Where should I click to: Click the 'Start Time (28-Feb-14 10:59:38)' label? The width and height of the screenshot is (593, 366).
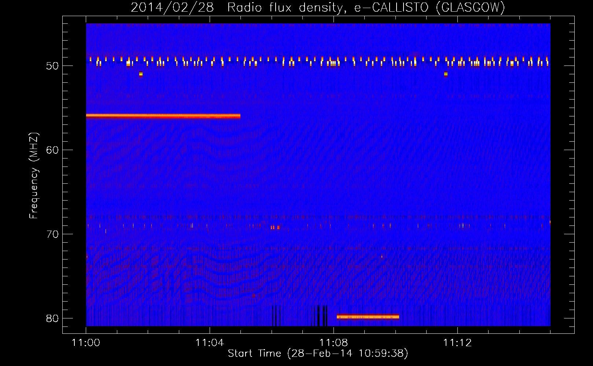(x=318, y=354)
